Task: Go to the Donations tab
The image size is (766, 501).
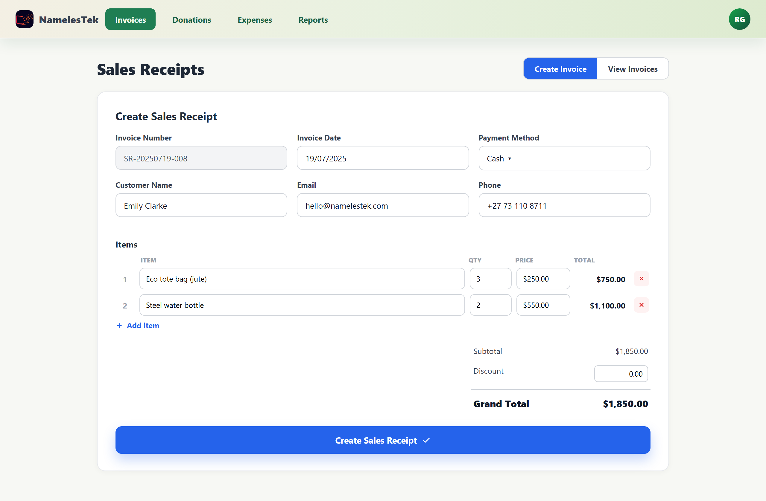Action: pyautogui.click(x=192, y=20)
